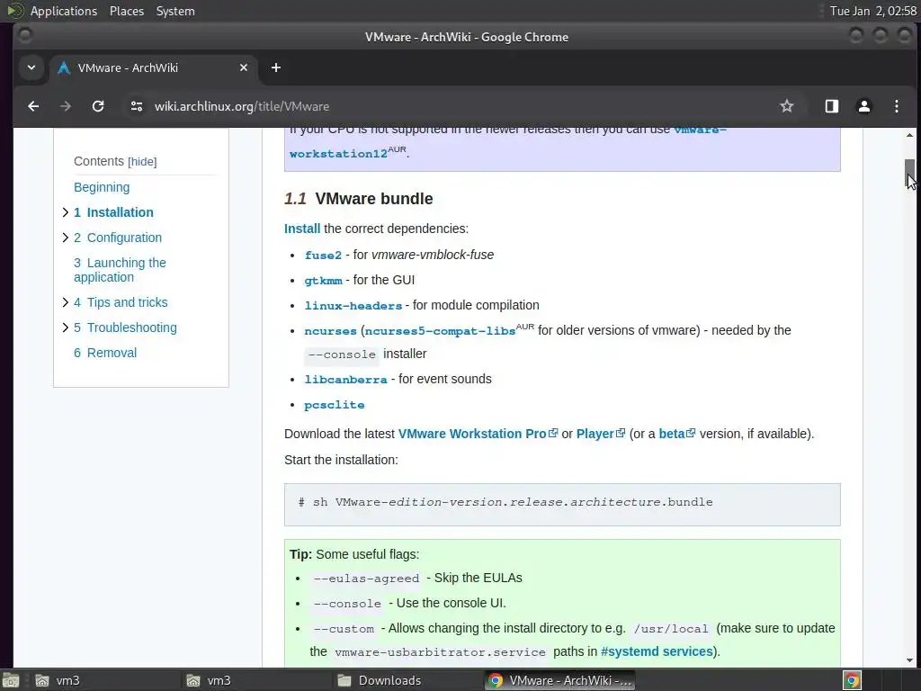This screenshot has height=691, width=921.
Task: View site information icon in address bar
Action: coord(137,106)
